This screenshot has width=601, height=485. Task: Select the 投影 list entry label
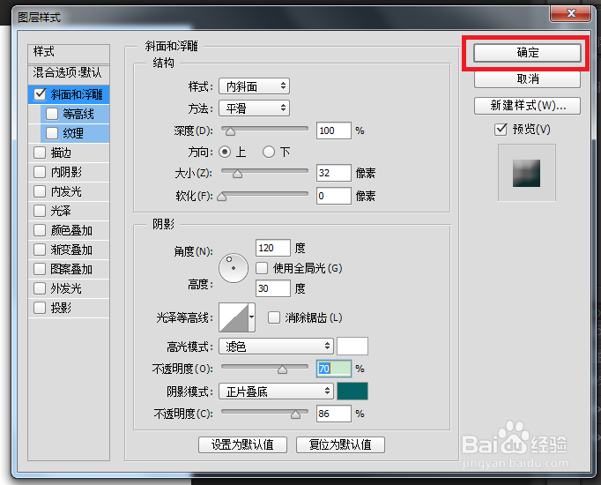[61, 308]
